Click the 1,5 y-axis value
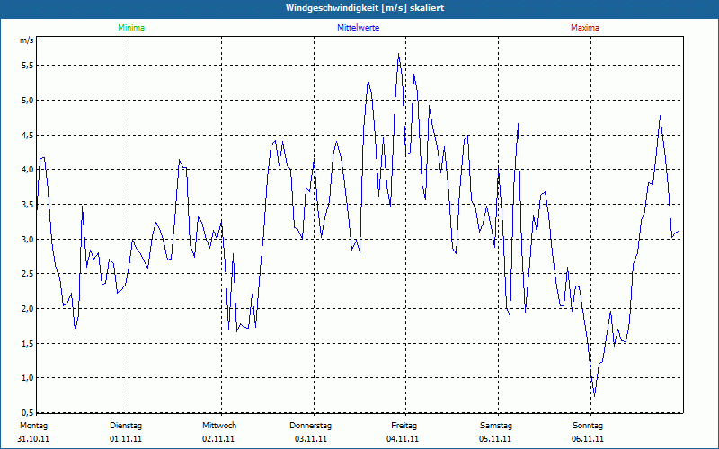719x449 pixels. click(x=28, y=343)
